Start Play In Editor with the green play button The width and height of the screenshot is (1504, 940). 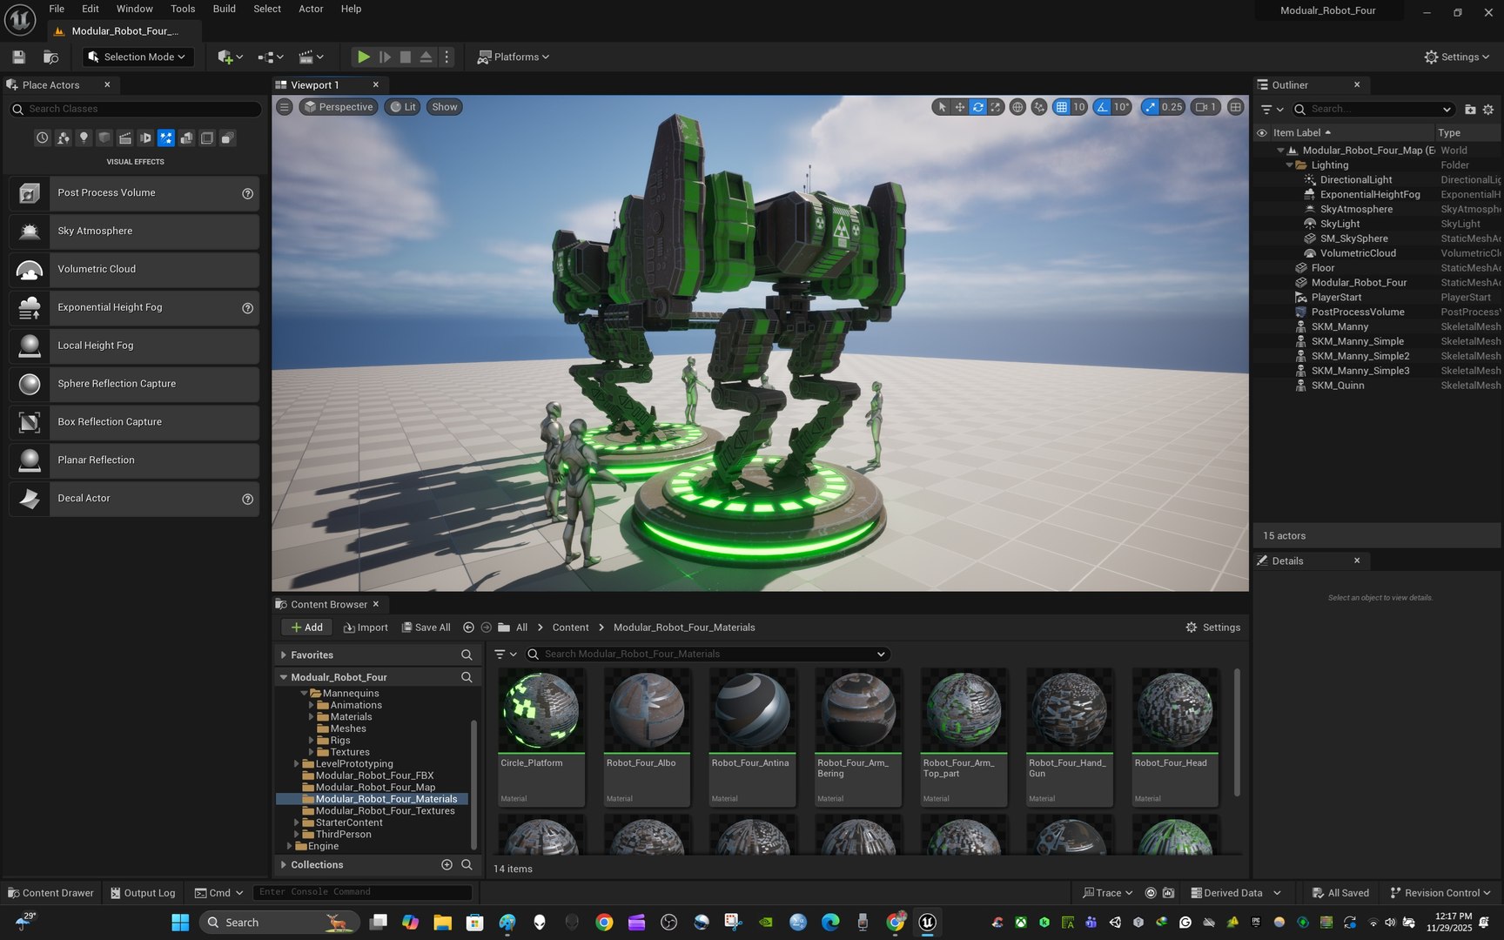(x=363, y=57)
